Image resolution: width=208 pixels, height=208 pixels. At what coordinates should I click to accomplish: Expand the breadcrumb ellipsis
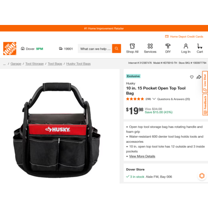tap(4, 64)
